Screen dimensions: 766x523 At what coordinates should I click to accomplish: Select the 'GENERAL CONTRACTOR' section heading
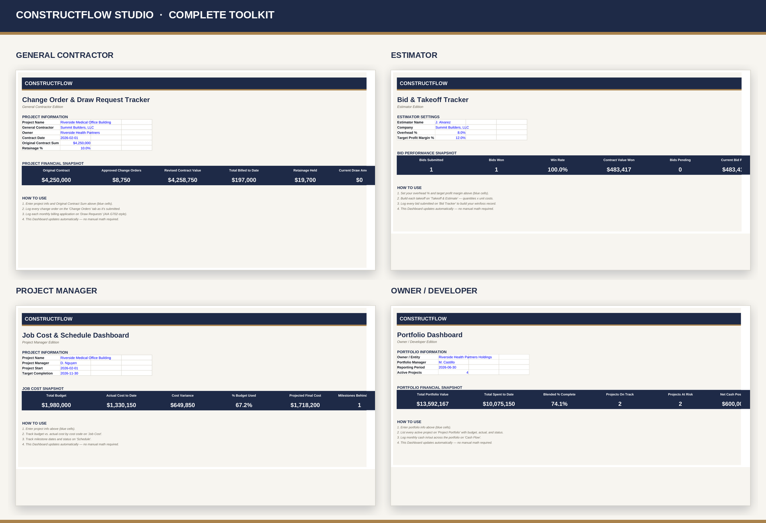coord(65,55)
